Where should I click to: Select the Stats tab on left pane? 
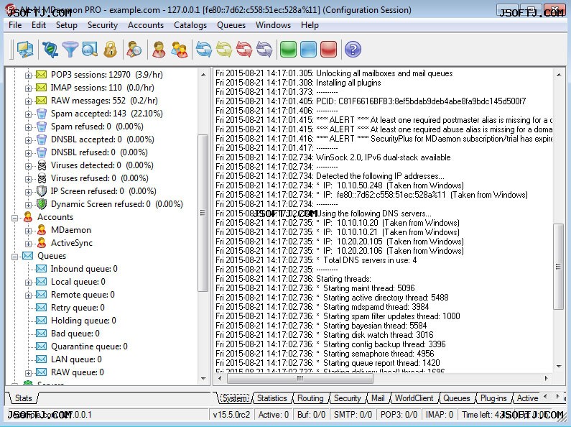point(23,398)
